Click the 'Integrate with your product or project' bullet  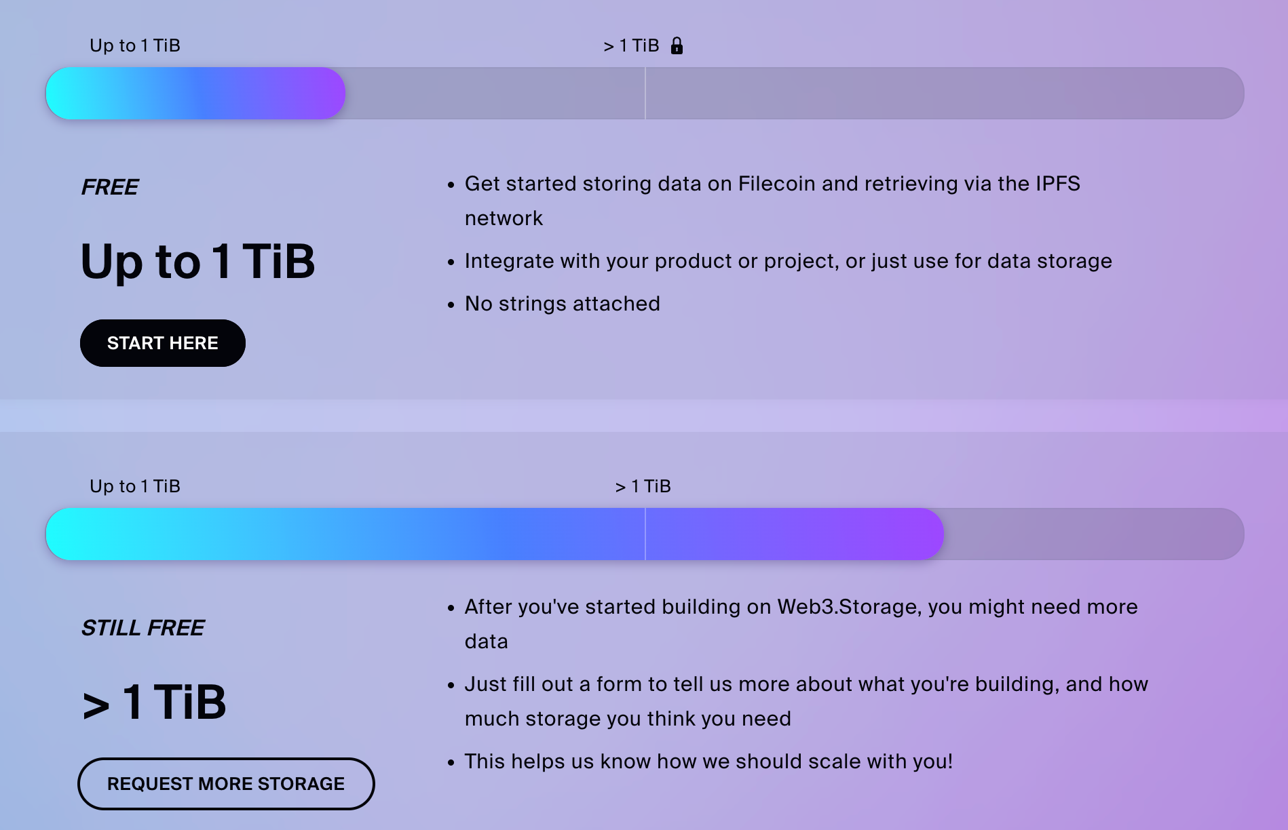[x=788, y=261]
